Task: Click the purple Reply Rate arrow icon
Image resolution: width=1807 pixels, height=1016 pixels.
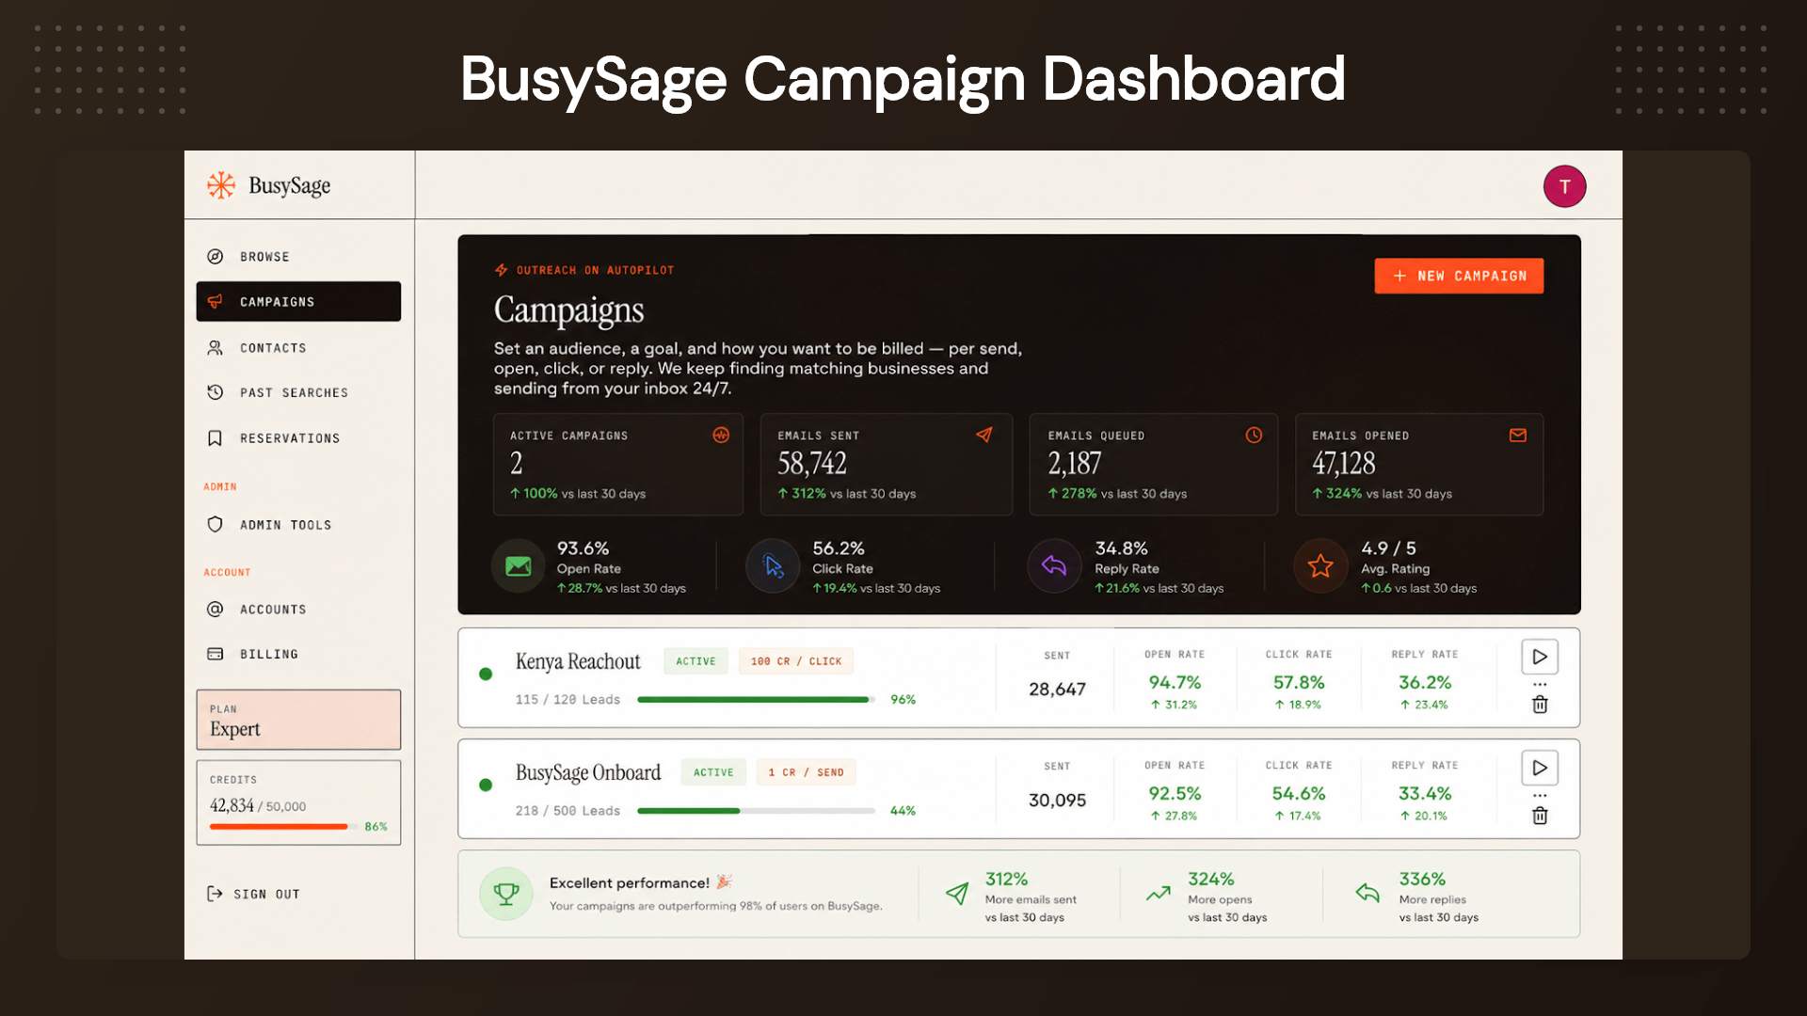Action: tap(1054, 566)
